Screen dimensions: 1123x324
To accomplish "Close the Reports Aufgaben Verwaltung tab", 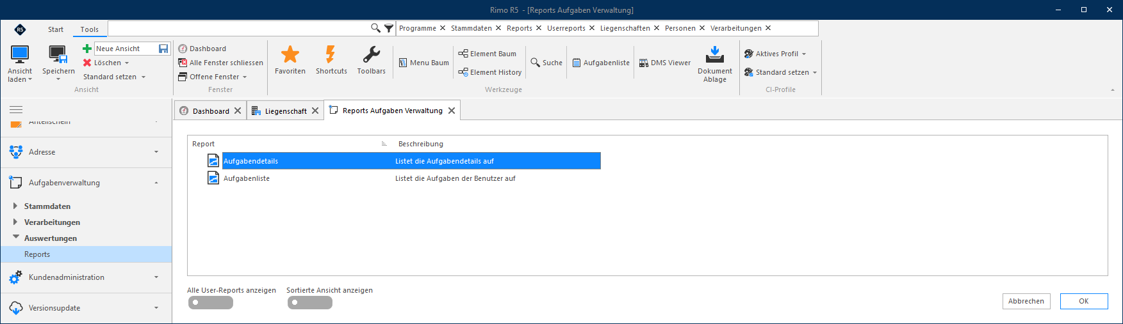I will (452, 111).
